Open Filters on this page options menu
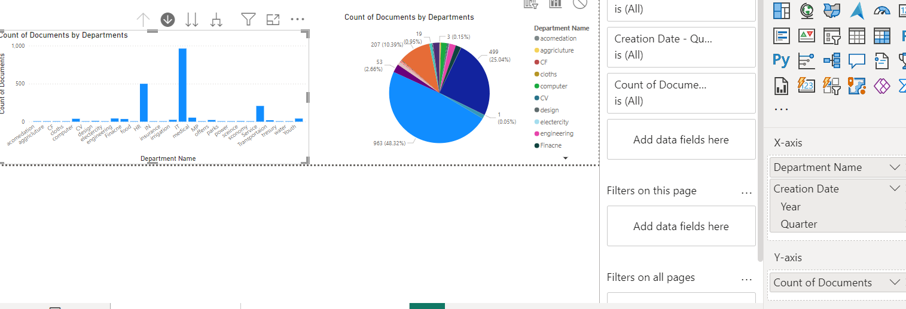Image resolution: width=906 pixels, height=309 pixels. [746, 192]
